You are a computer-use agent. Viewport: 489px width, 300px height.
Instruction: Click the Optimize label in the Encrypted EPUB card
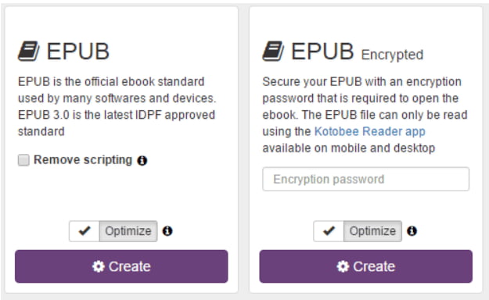pos(372,231)
